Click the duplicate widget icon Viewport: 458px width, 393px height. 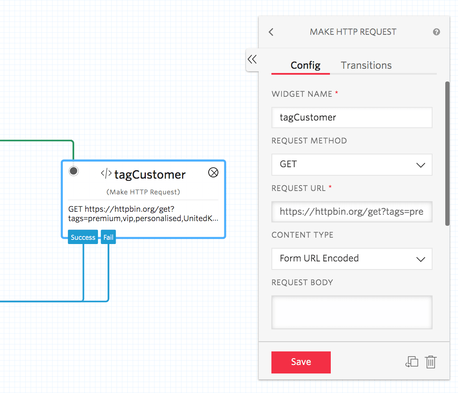point(411,362)
